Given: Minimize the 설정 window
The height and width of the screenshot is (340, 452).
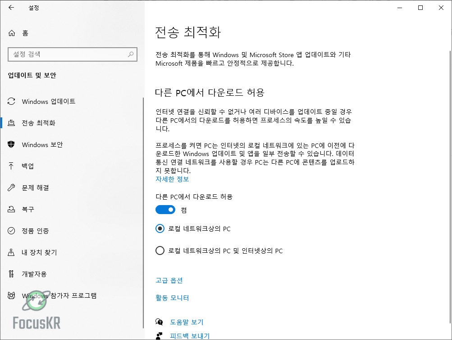Looking at the screenshot, I should coord(400,8).
